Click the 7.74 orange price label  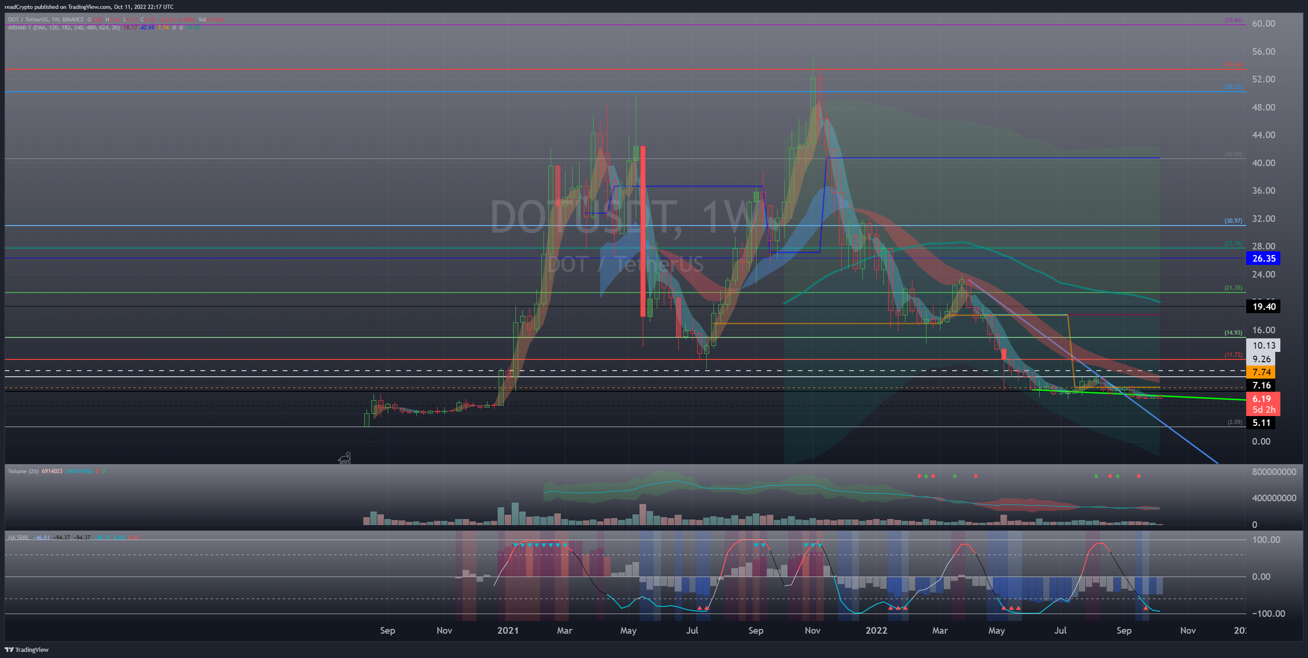pyautogui.click(x=1261, y=372)
